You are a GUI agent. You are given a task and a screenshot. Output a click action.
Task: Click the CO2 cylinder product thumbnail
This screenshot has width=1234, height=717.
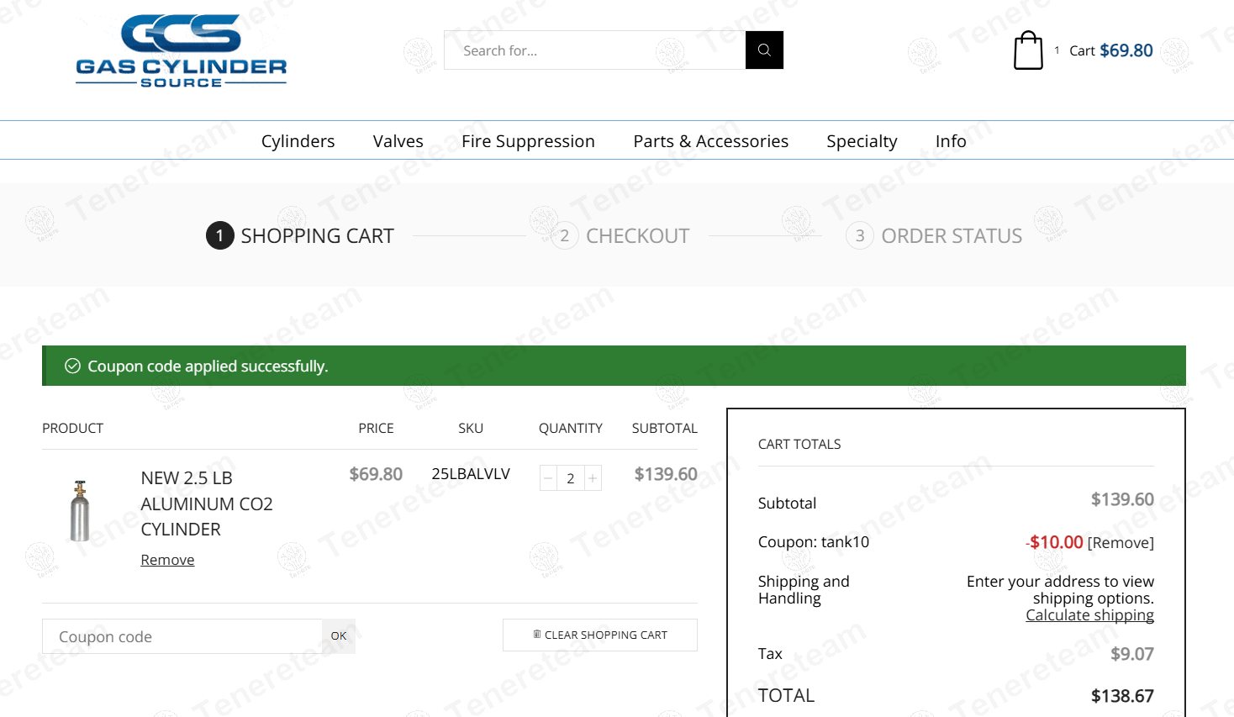click(x=80, y=511)
